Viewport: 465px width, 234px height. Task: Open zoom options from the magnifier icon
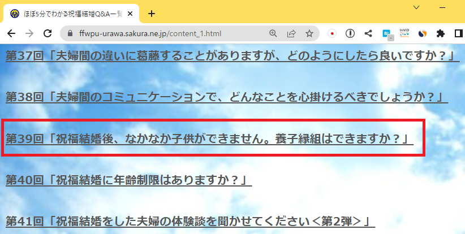coord(273,33)
